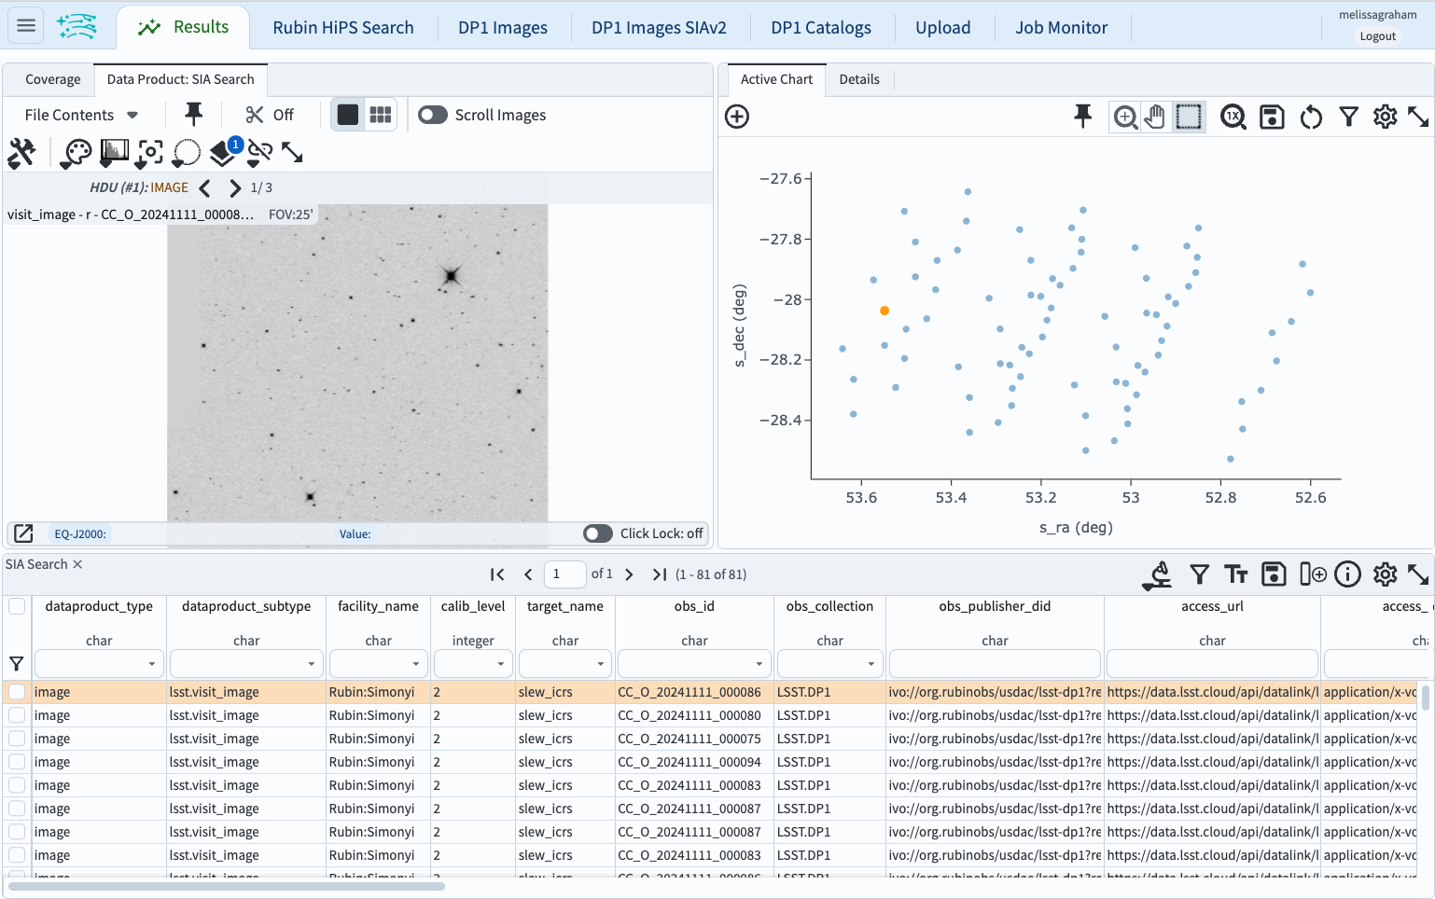Reset chart zoom with the 1x magnifier
Screen dimensions: 1435x899
click(x=1233, y=117)
